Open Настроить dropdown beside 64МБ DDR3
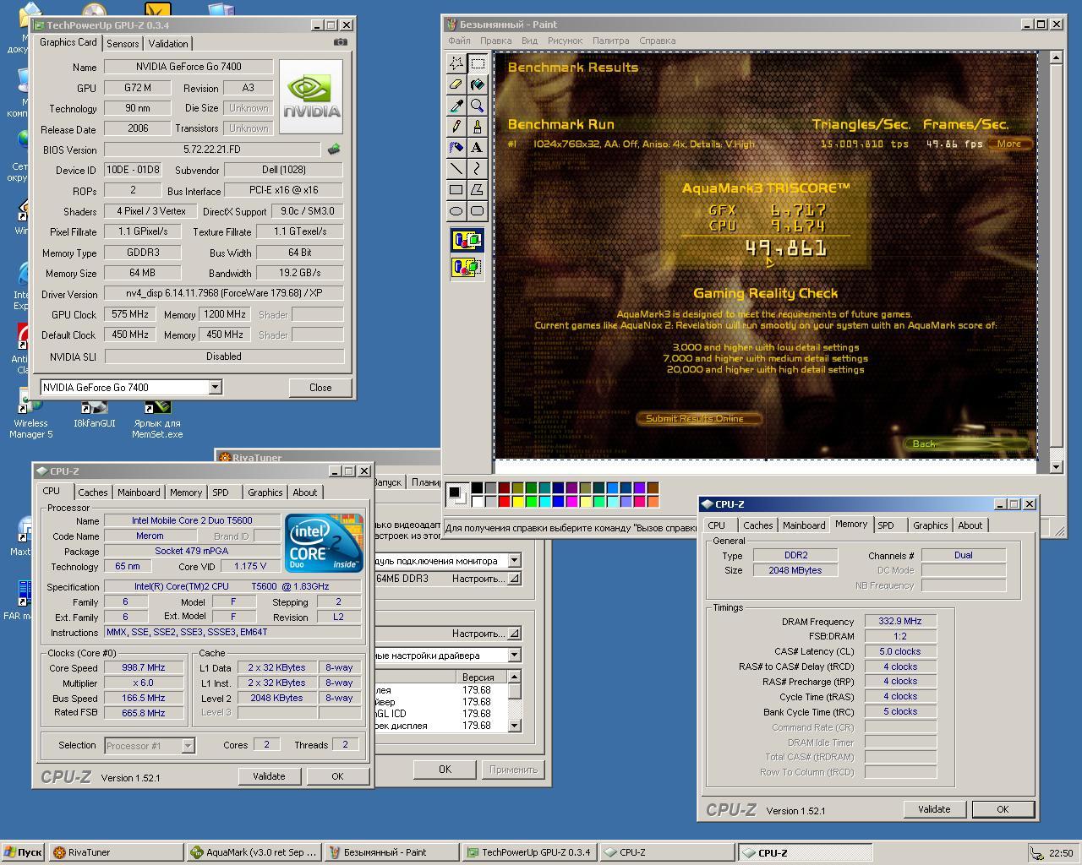This screenshot has height=865, width=1082. pos(485,579)
